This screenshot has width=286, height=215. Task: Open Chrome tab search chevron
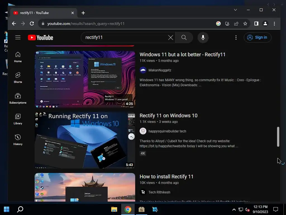pyautogui.click(x=235, y=10)
